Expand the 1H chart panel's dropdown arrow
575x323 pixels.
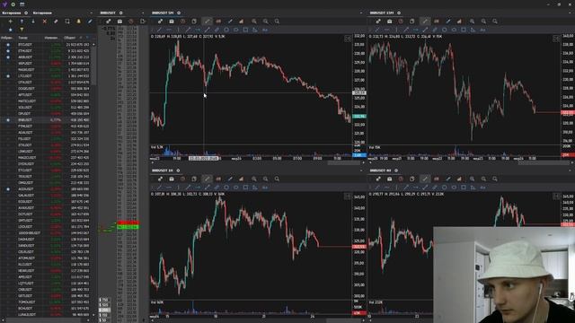[x=361, y=170]
